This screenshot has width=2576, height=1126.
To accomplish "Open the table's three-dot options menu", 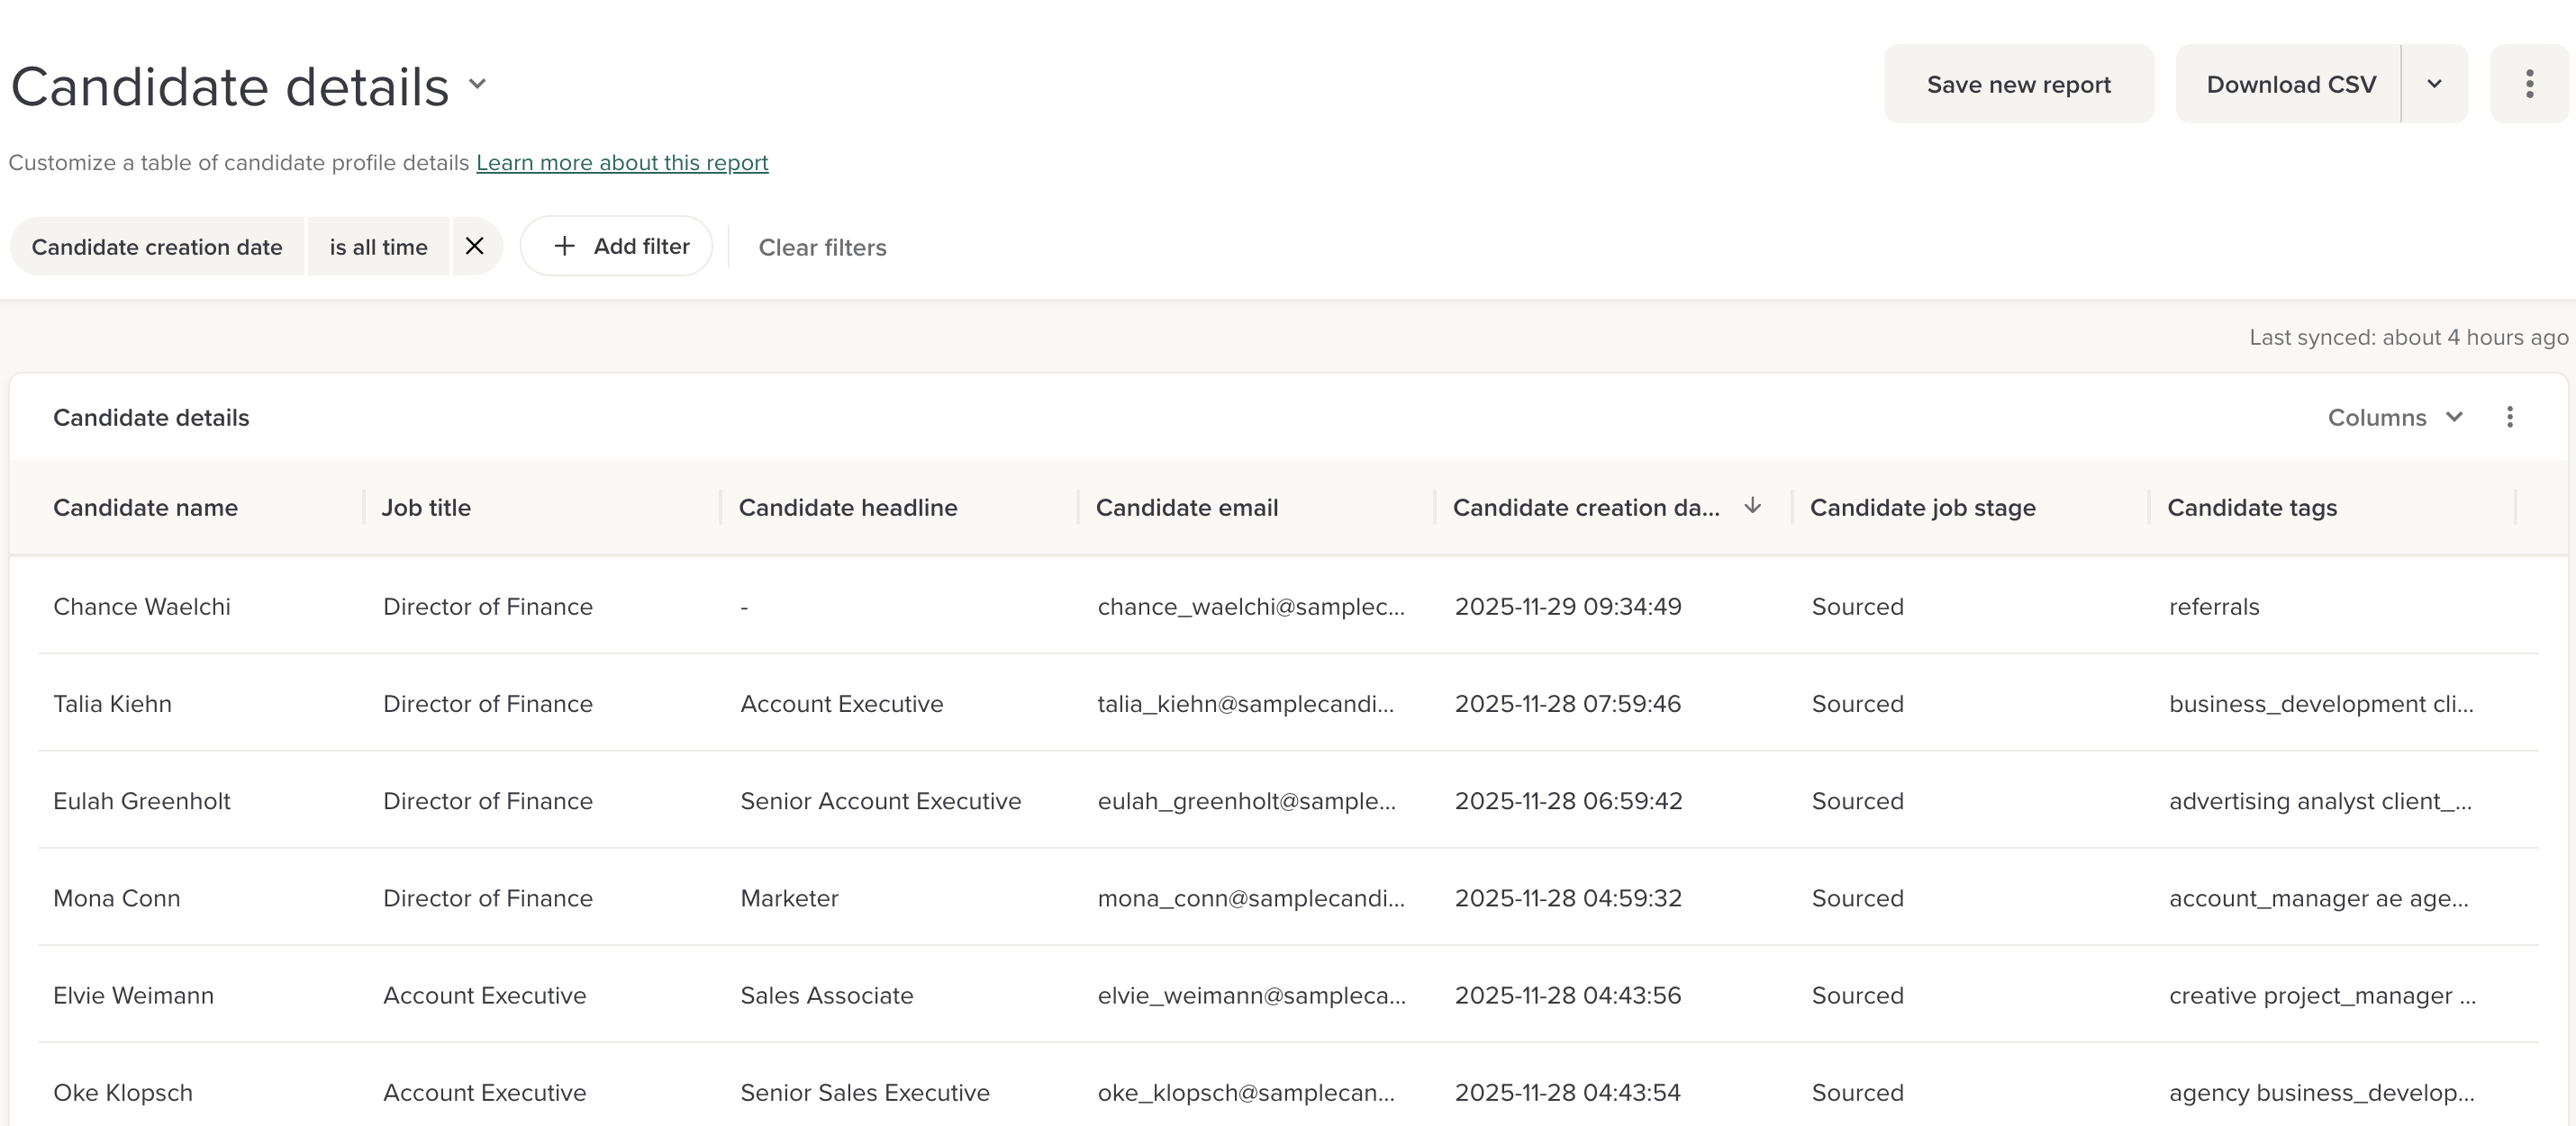I will [2509, 418].
